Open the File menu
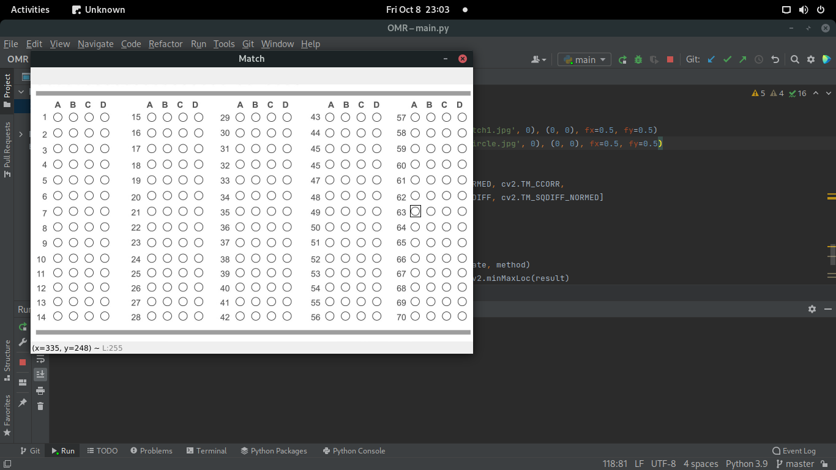 point(11,43)
